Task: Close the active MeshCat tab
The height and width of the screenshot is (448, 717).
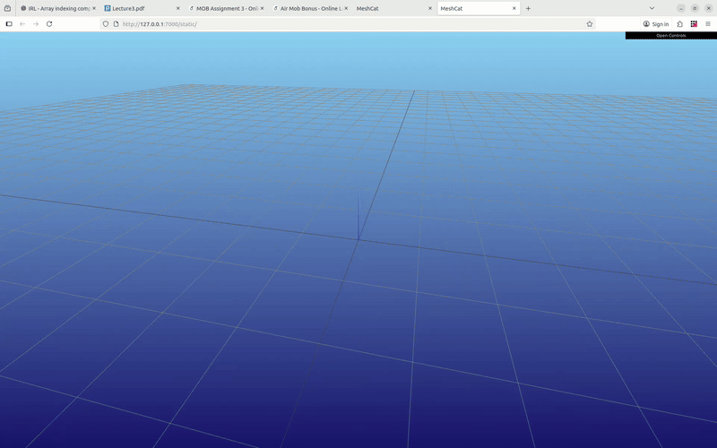Action: (514, 8)
